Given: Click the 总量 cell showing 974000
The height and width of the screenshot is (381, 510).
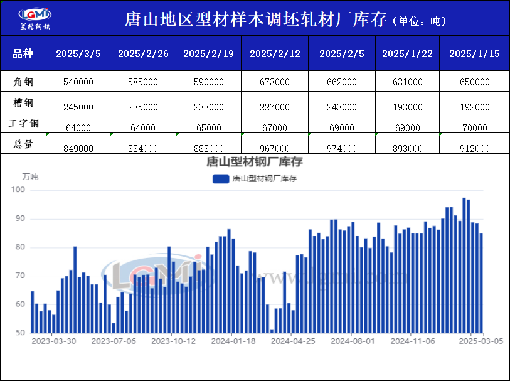Looking at the screenshot, I should pyautogui.click(x=343, y=148).
